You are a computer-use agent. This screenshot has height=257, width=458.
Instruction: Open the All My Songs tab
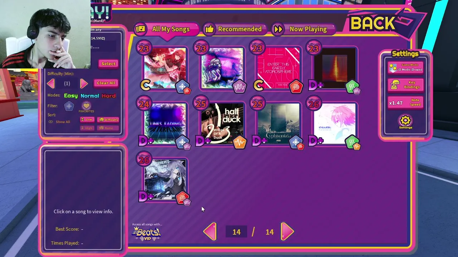tap(166, 29)
